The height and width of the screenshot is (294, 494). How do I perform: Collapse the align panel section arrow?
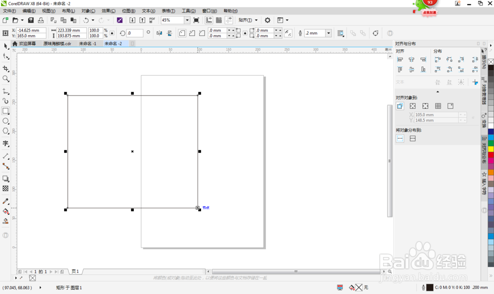click(x=438, y=92)
